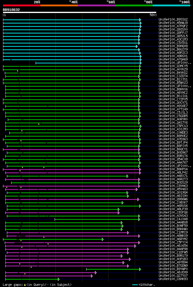Select hit UniRef100_B9HQV8
This screenshot has height=287, width=193.
coord(173,46)
